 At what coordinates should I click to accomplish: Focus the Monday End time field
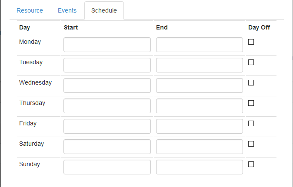(199, 45)
